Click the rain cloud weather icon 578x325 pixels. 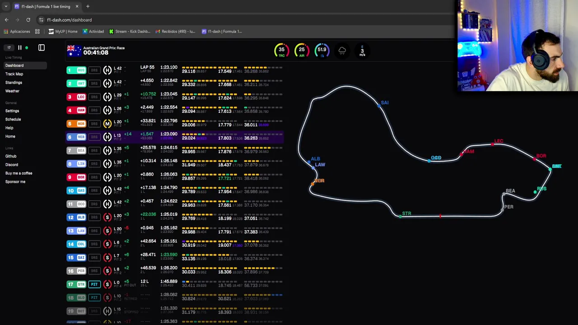tap(342, 51)
